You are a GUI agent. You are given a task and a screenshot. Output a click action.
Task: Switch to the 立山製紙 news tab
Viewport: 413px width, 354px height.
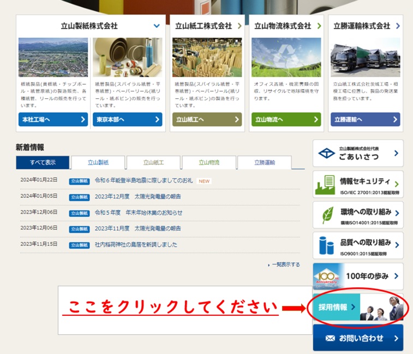click(x=98, y=162)
